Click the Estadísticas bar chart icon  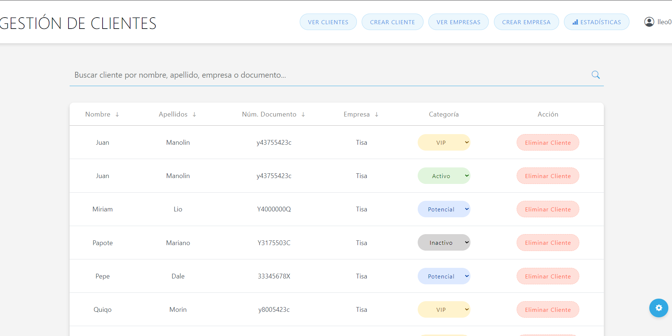[575, 22]
